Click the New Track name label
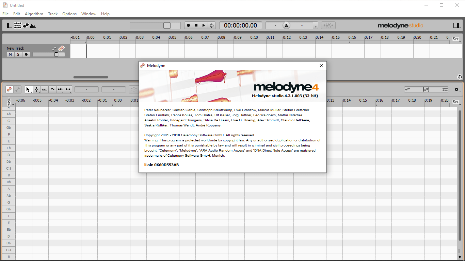Screen dimensions: 465x261 [16, 48]
